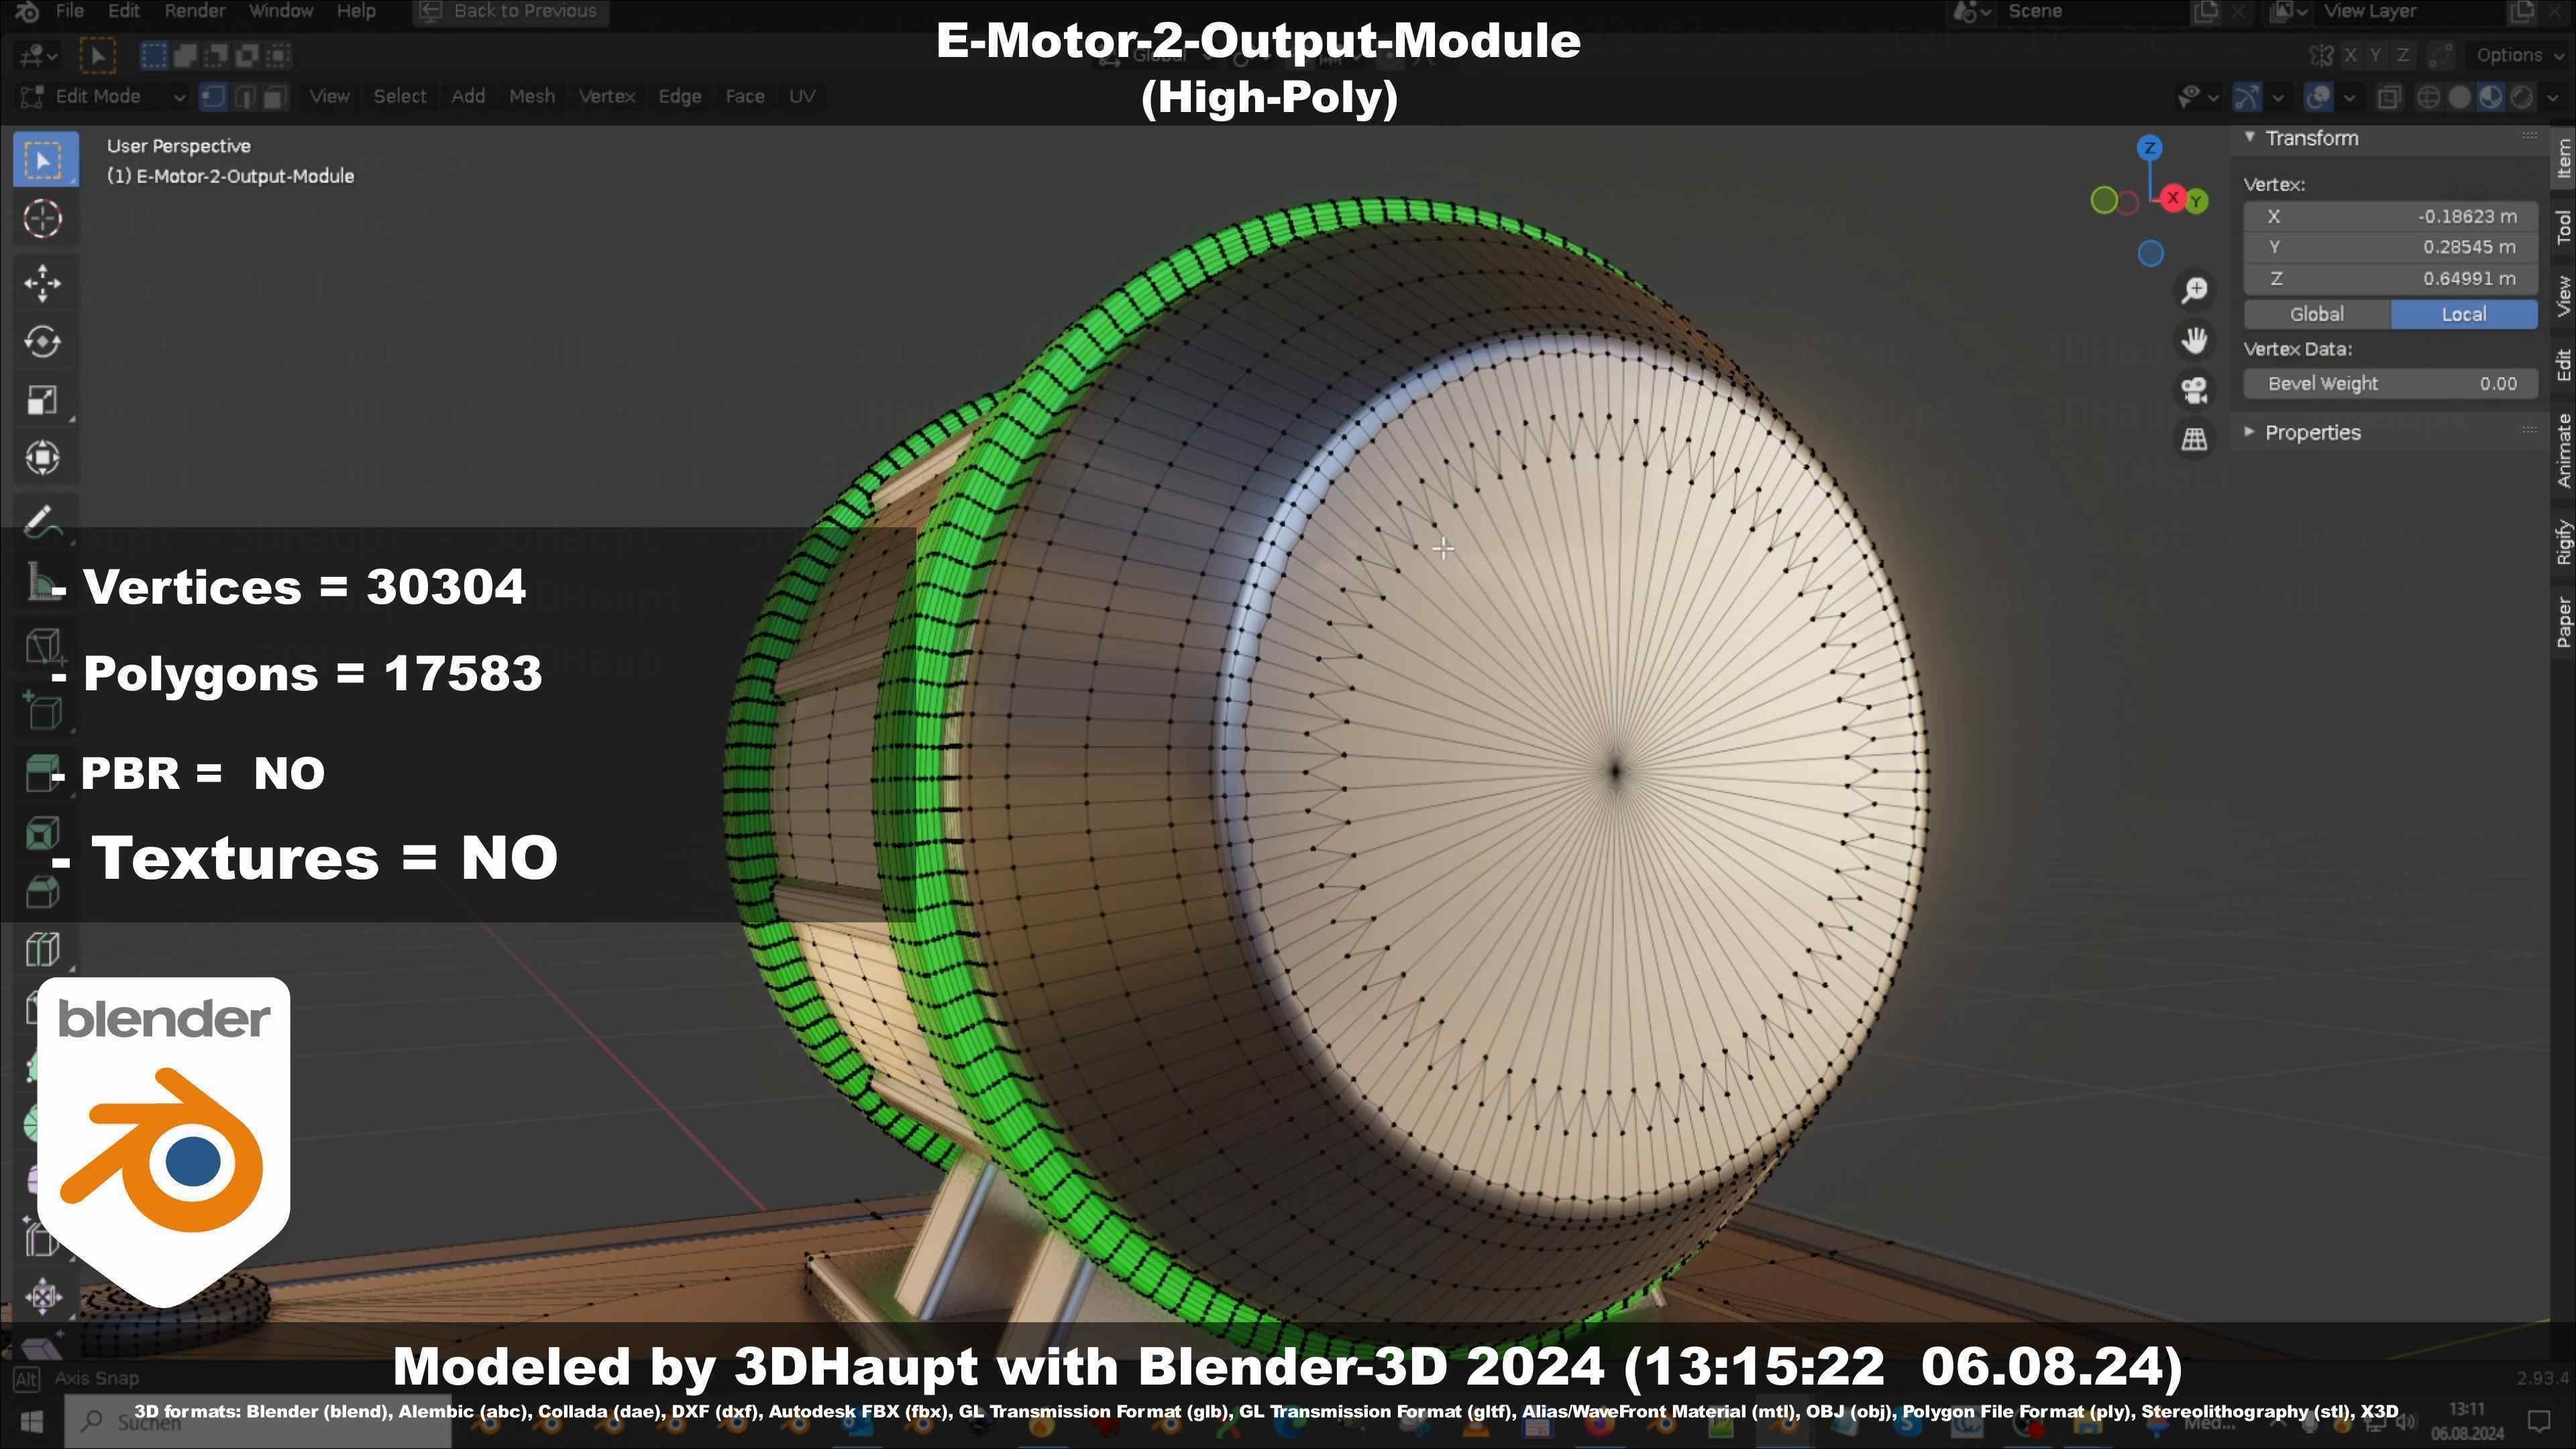This screenshot has height=1449, width=2576.
Task: Toggle the camera view icon
Action: 2195,390
